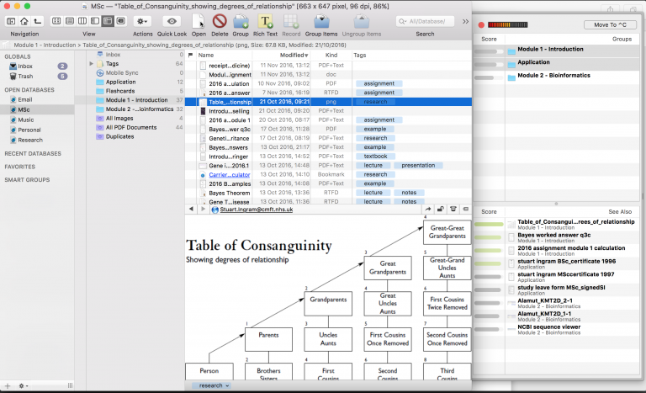Create a new Group via toolbar
Image resolution: width=646 pixels, height=393 pixels.
tap(241, 21)
